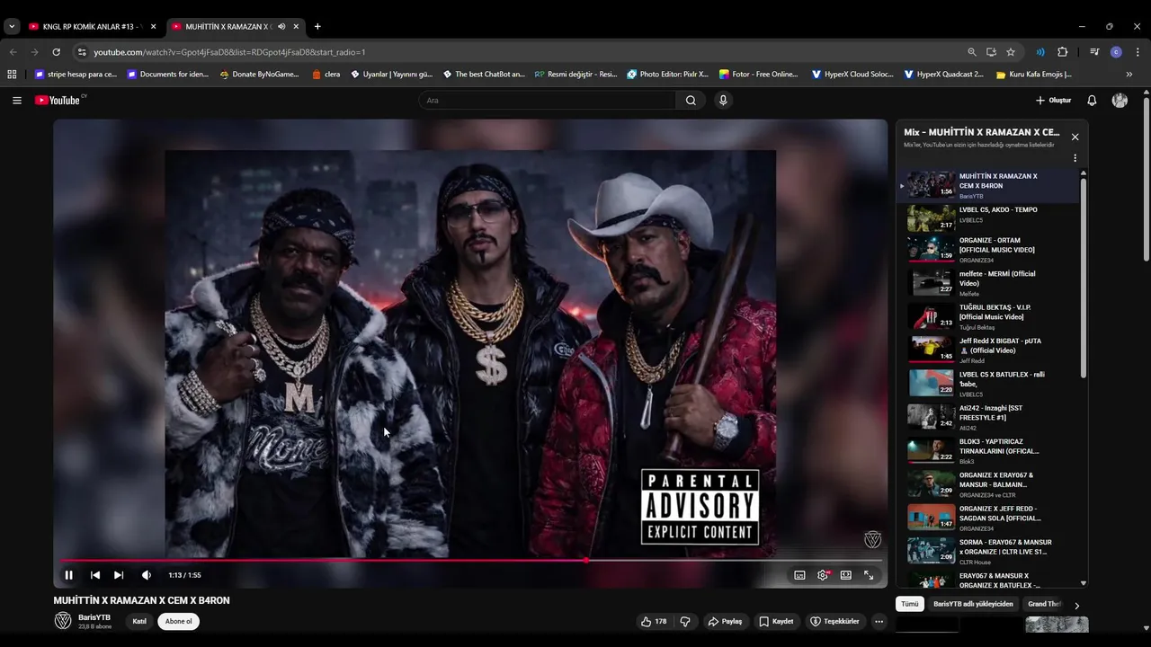Select the Tümü filter chip
The width and height of the screenshot is (1151, 647).
coord(910,604)
